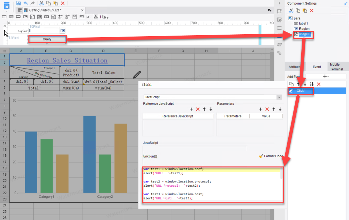Click the Save icon in top toolbar
Viewport: 349px width, 220px height.
[x=18, y=3]
